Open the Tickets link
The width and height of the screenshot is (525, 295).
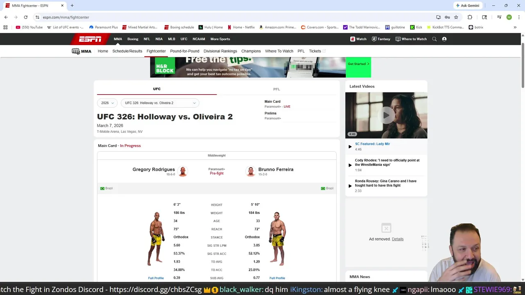317,51
